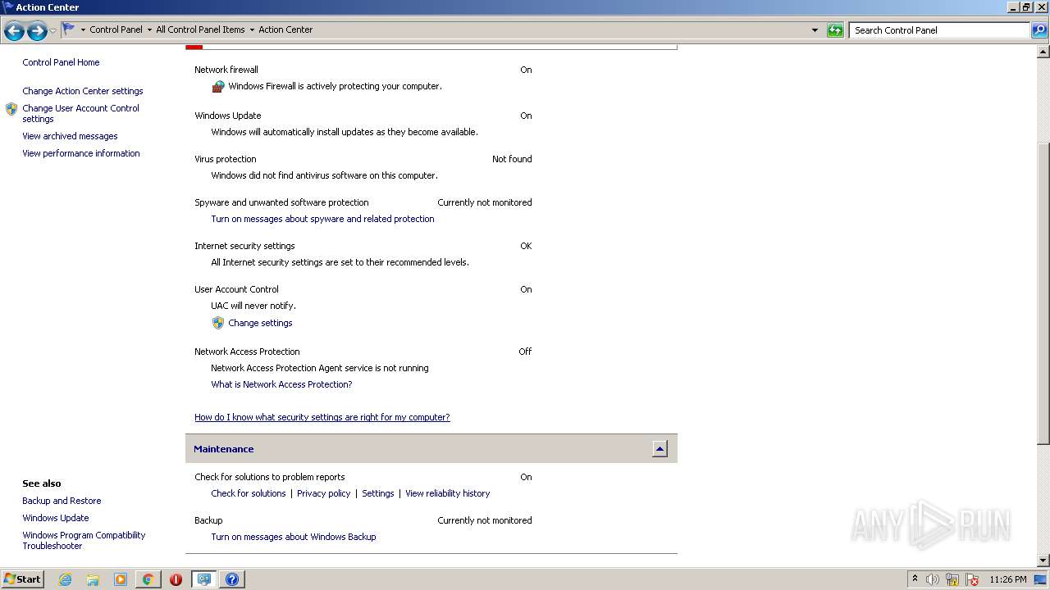The width and height of the screenshot is (1050, 590).
Task: Open Change User Account Control settings link
Action: [80, 113]
